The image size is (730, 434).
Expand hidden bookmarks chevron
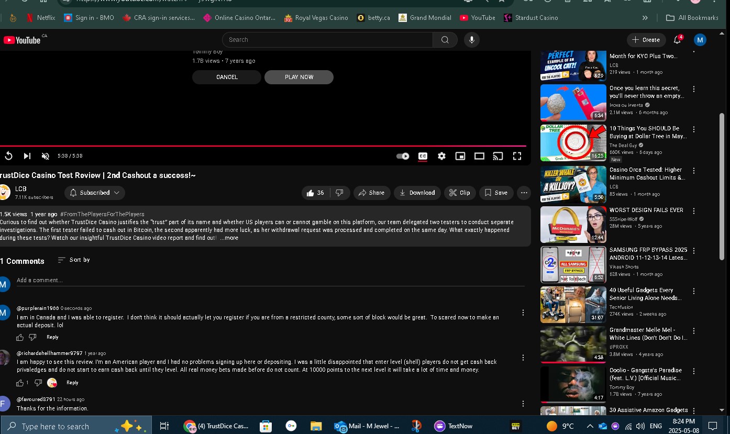click(x=645, y=18)
